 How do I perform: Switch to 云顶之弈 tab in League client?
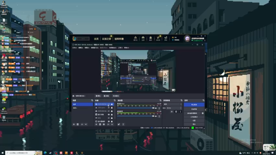(107, 39)
